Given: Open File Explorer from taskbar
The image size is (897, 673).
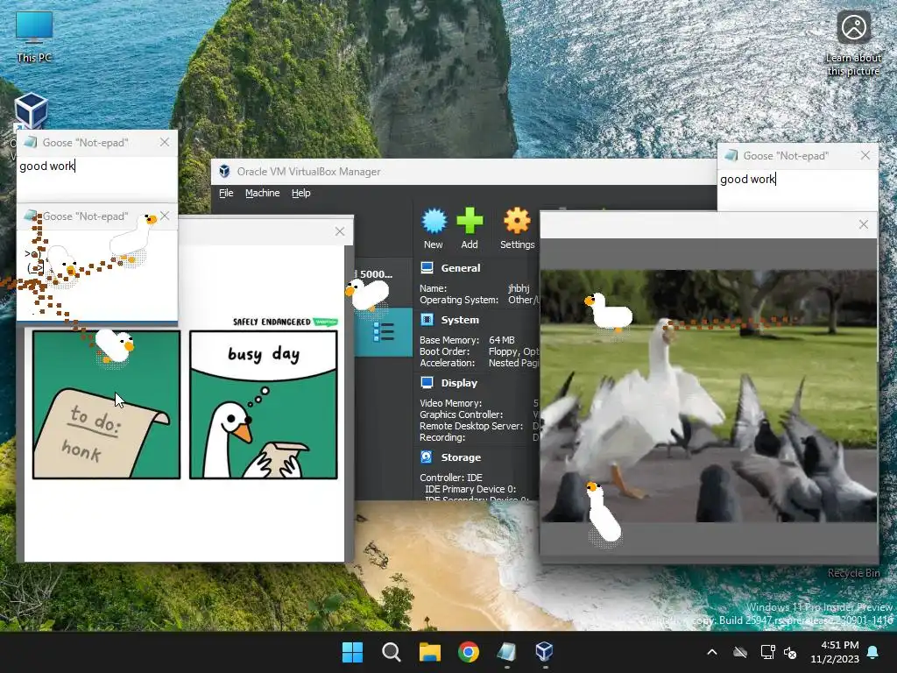Looking at the screenshot, I should click(429, 652).
